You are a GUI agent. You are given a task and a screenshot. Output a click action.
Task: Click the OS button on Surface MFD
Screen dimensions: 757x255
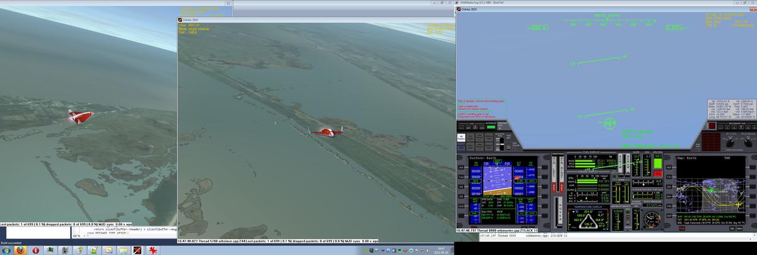(x=461, y=196)
